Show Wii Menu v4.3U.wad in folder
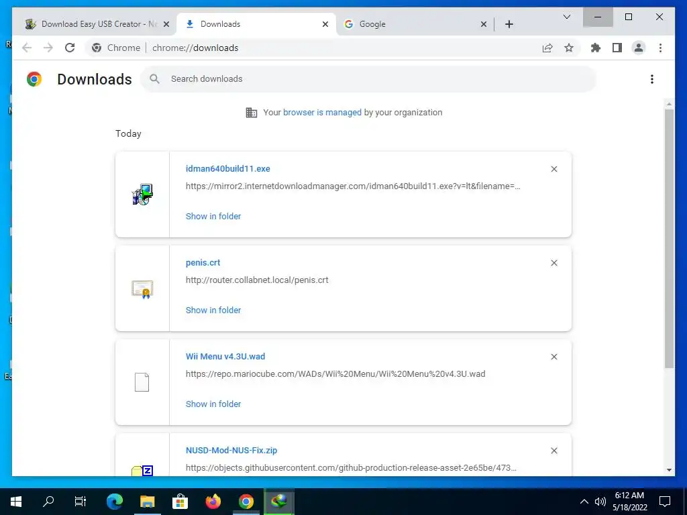 pyautogui.click(x=213, y=404)
